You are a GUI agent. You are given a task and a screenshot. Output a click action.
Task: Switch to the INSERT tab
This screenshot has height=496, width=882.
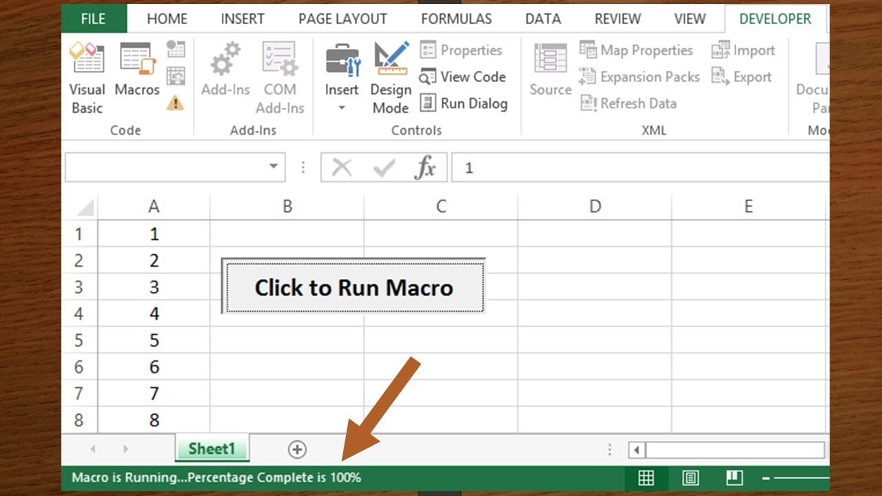tap(243, 19)
